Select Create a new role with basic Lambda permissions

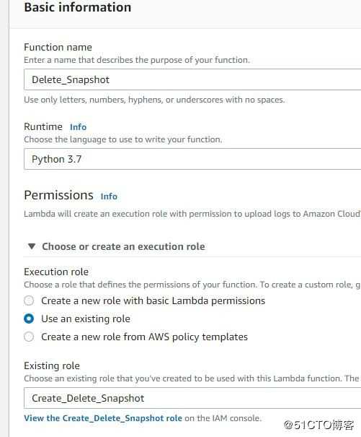coord(29,300)
